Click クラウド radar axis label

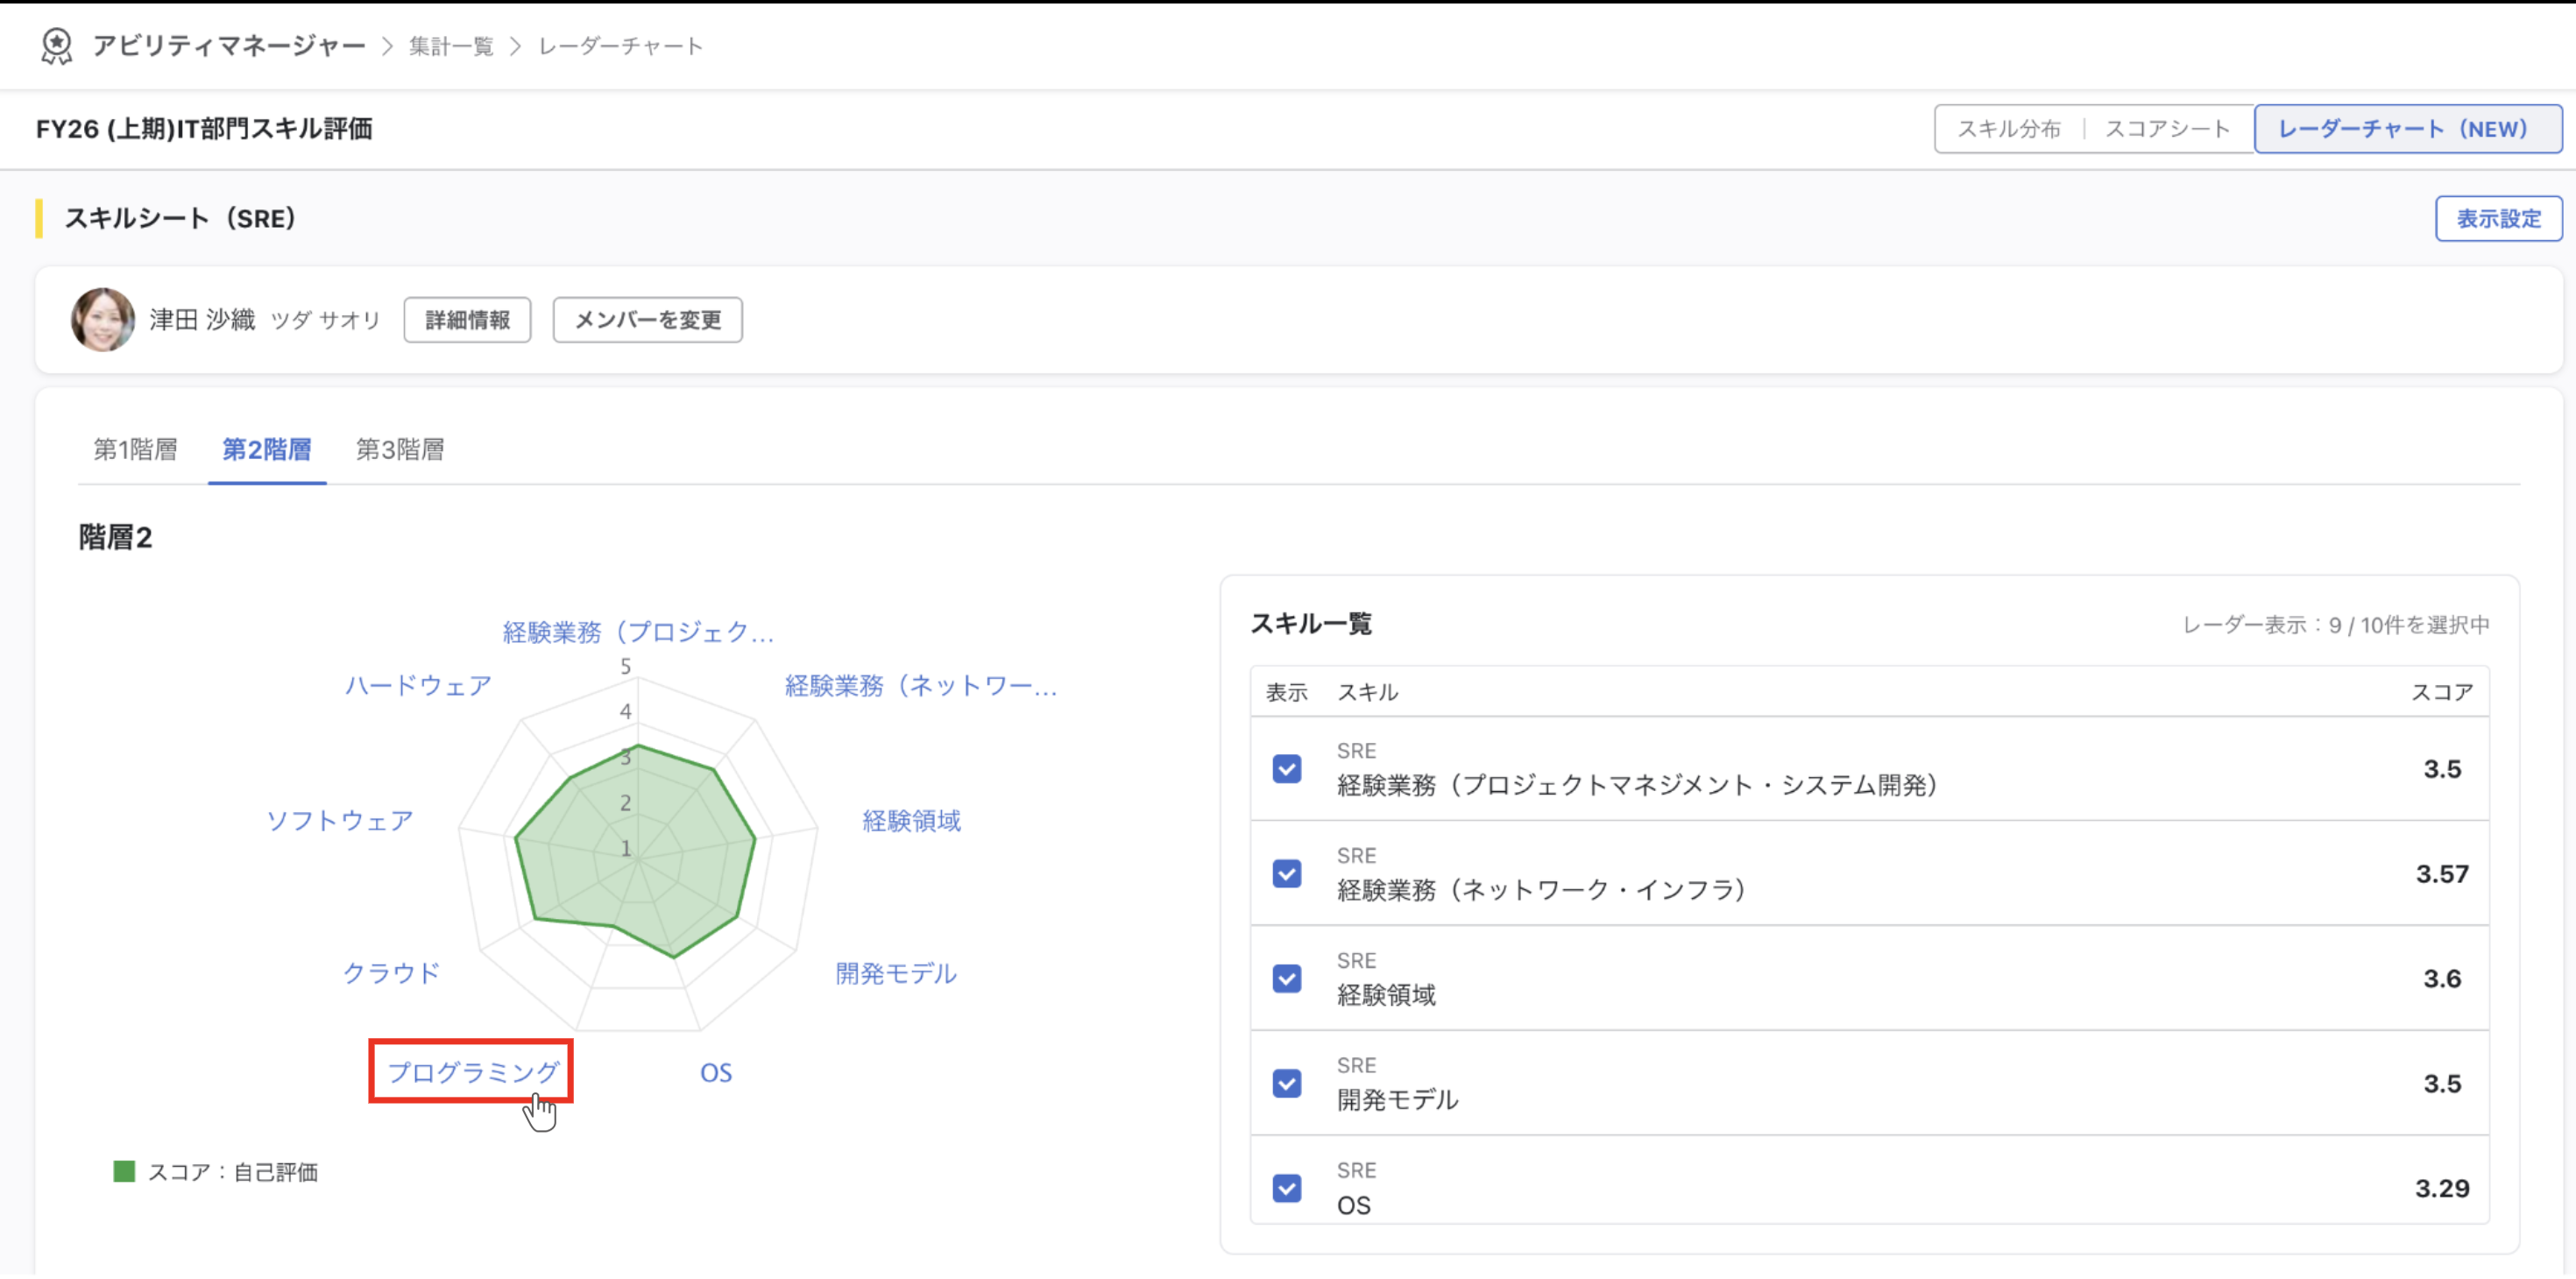(391, 974)
